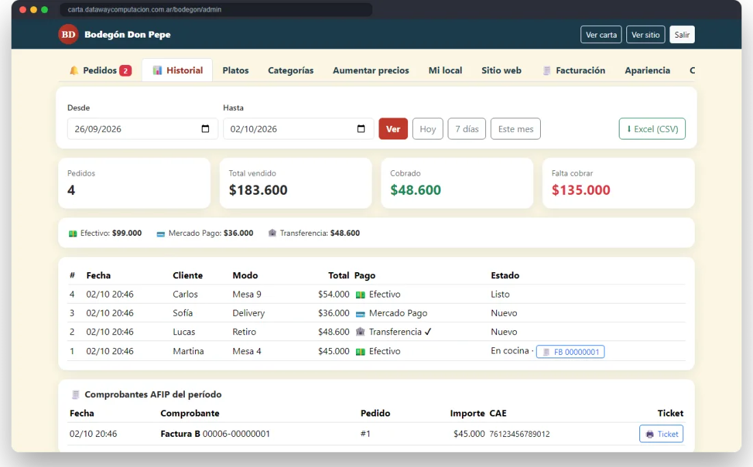Click the cash icon in Martina's order row

(360, 351)
